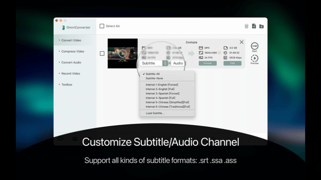Play the Zootopia video thumbnail

122,53
